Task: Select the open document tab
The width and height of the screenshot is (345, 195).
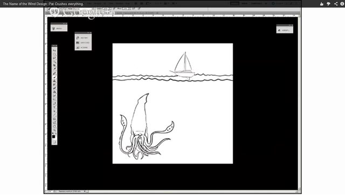Action: [x=136, y=13]
